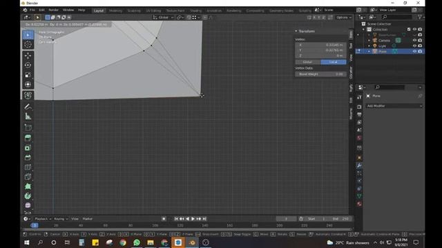The height and width of the screenshot is (248, 442).
Task: Open the Window menu
Action: click(68, 10)
